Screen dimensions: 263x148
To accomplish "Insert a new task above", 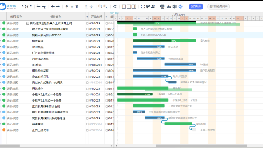I will coord(38,7).
